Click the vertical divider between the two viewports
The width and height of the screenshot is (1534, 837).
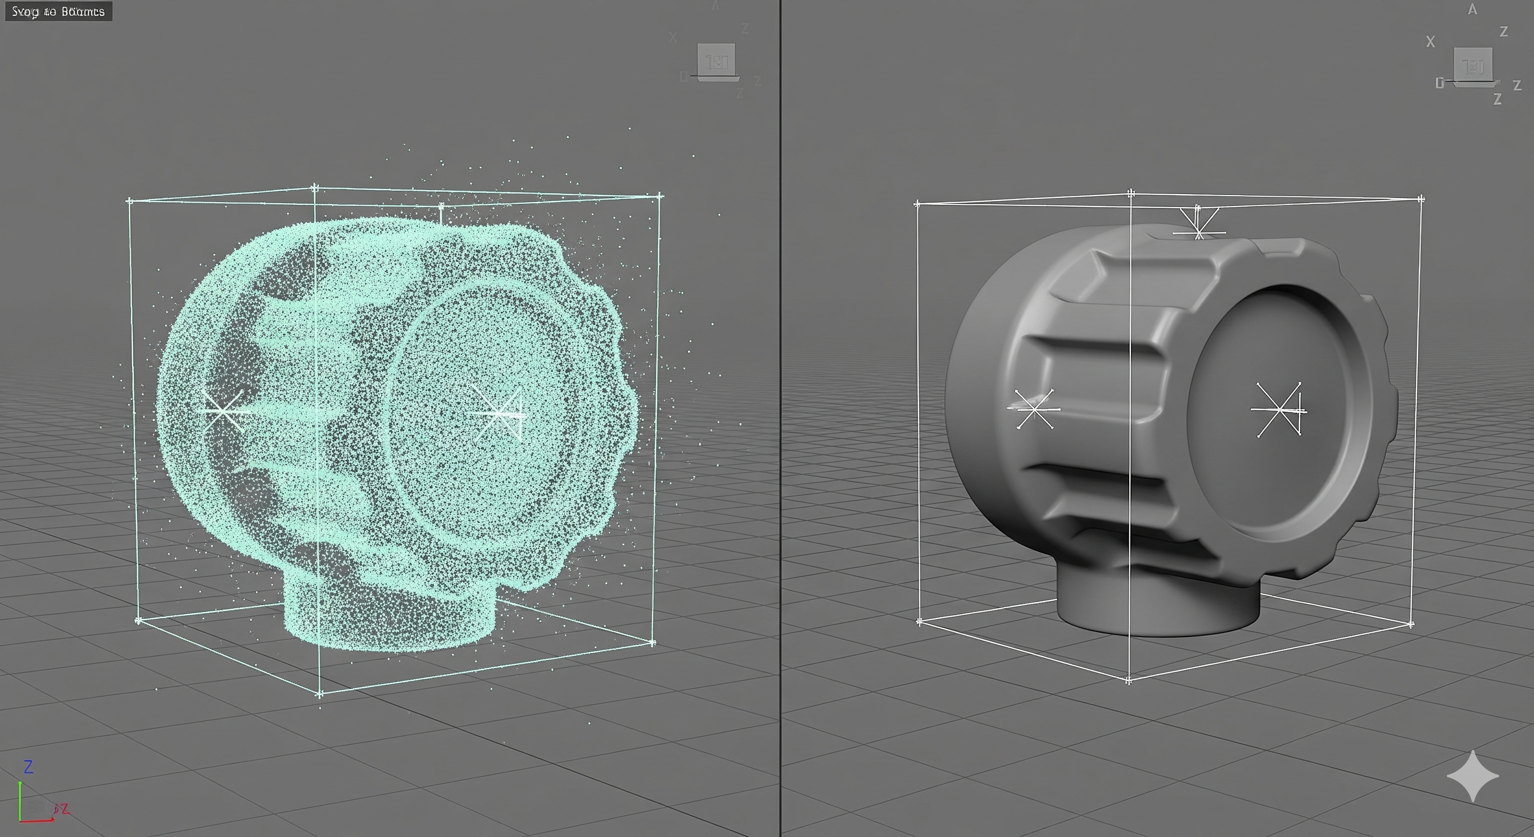(780, 417)
